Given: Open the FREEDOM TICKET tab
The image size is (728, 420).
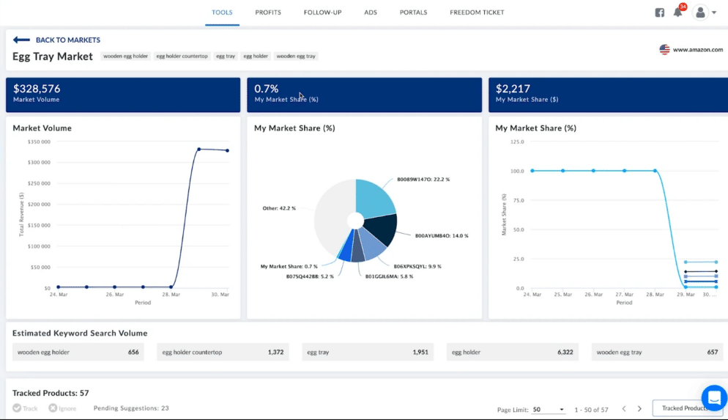Looking at the screenshot, I should [477, 12].
